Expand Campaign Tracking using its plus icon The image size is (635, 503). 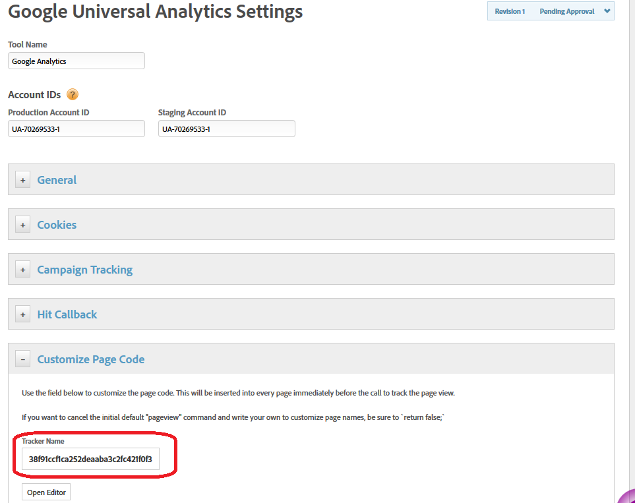23,270
